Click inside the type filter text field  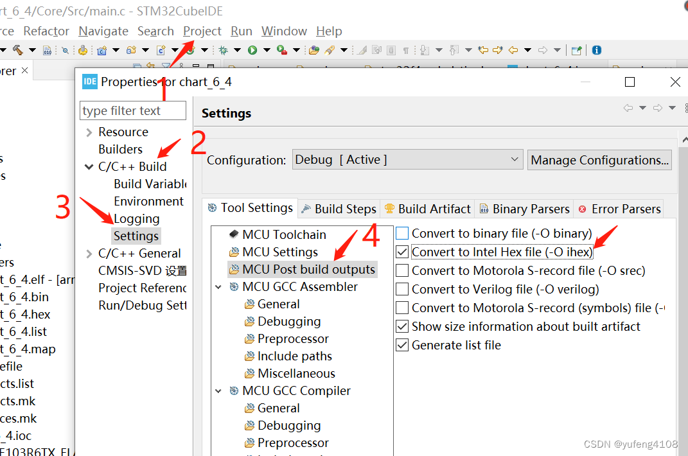point(132,110)
